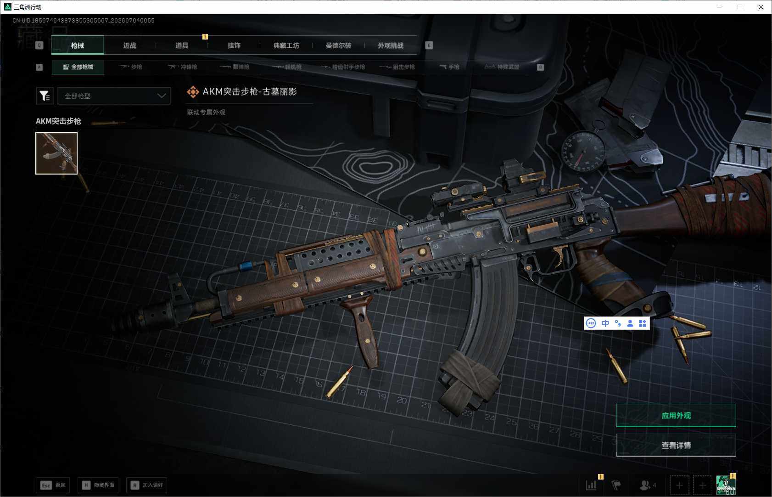Open the 典藏工坊 tab
Viewport: 772px width, 497px height.
point(286,45)
